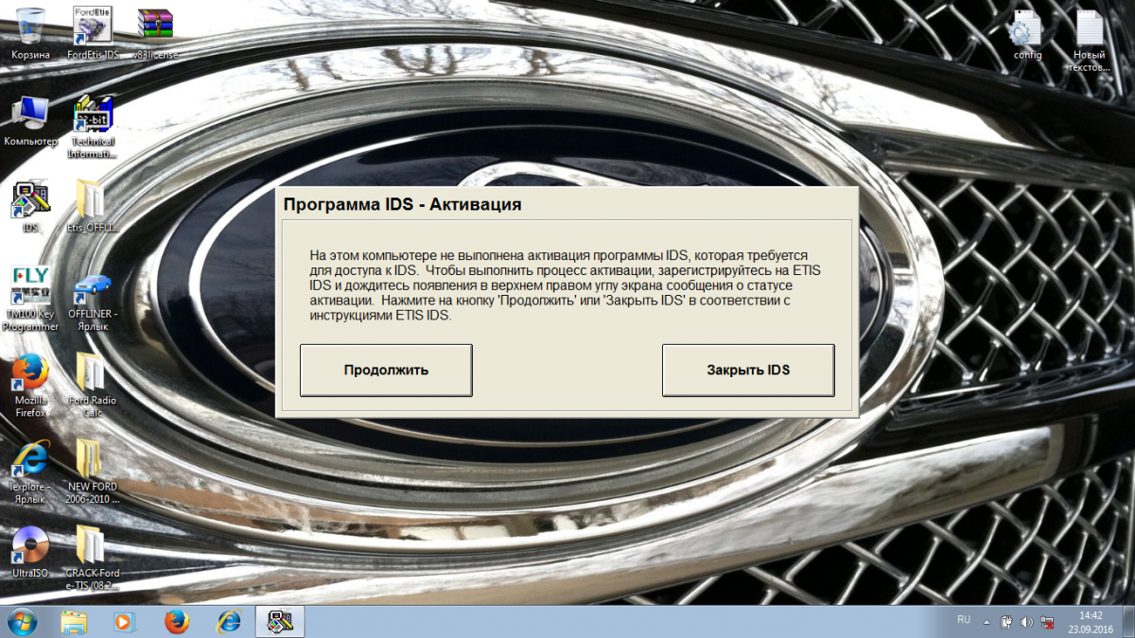
Task: Open Windows Media Player from the taskbar
Action: [x=125, y=621]
